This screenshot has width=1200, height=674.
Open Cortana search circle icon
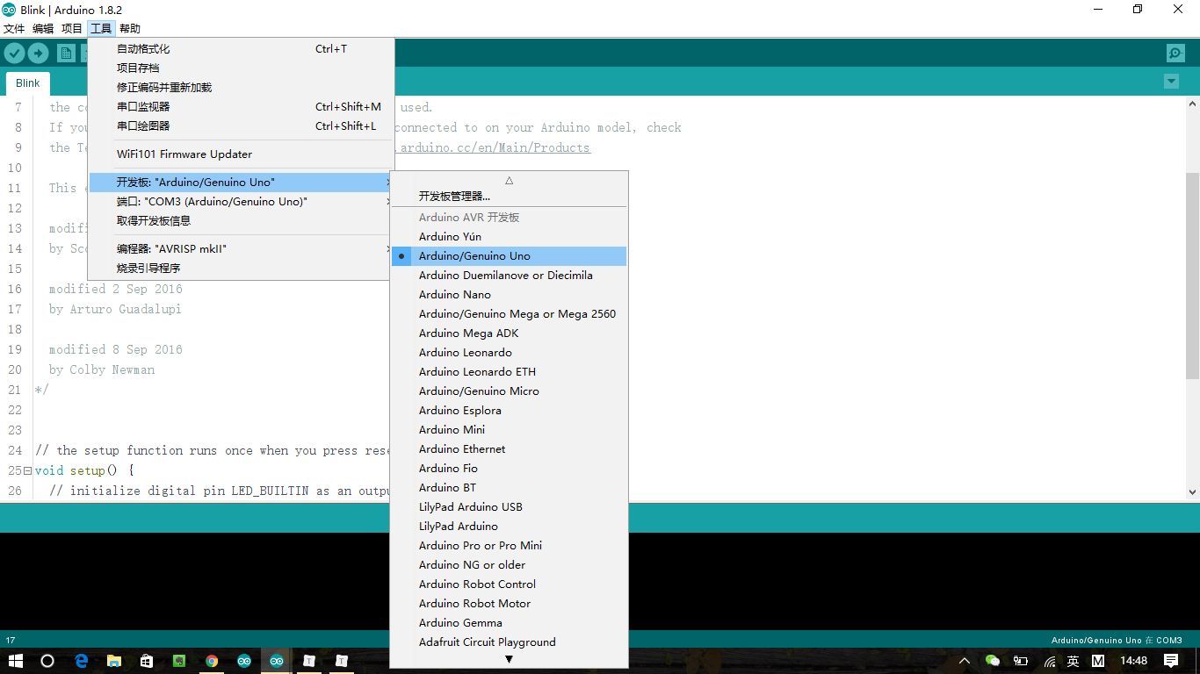(47, 661)
